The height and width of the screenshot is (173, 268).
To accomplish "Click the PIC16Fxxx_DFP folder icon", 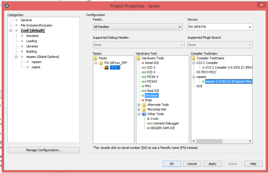I will [x=101, y=63].
